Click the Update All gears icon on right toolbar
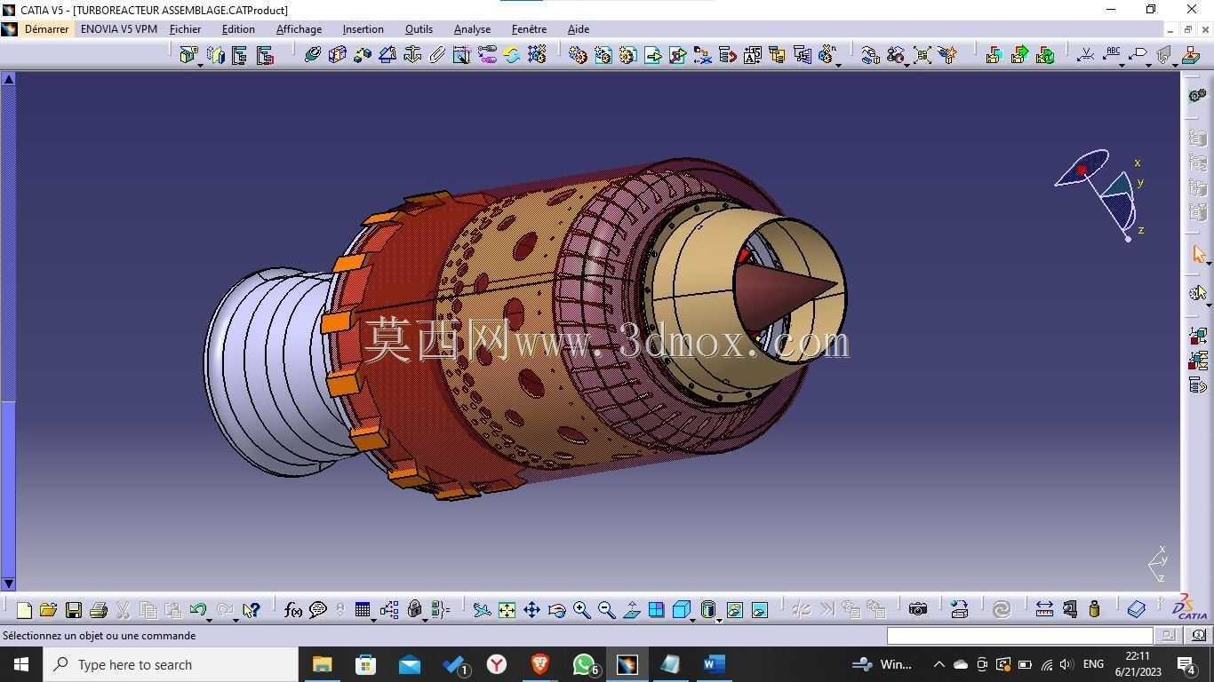This screenshot has width=1214, height=682. 1197,95
